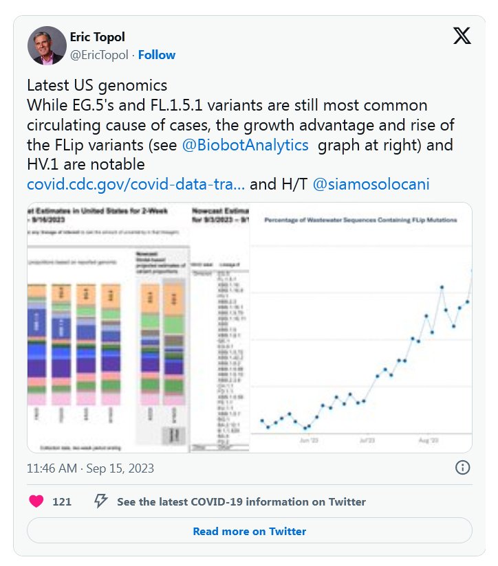Click the 11:46 AM Sep 15, 2023 timestamp
Viewport: 498px width, 566px height.
coord(90,468)
